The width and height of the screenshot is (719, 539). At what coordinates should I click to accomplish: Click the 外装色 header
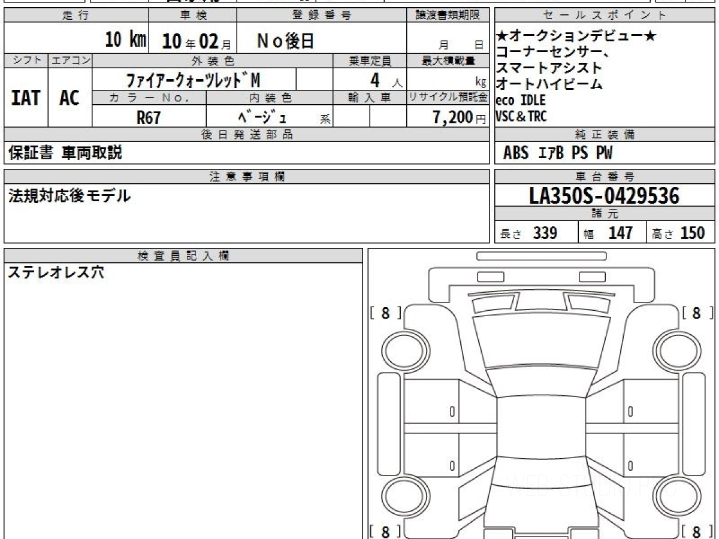click(213, 60)
